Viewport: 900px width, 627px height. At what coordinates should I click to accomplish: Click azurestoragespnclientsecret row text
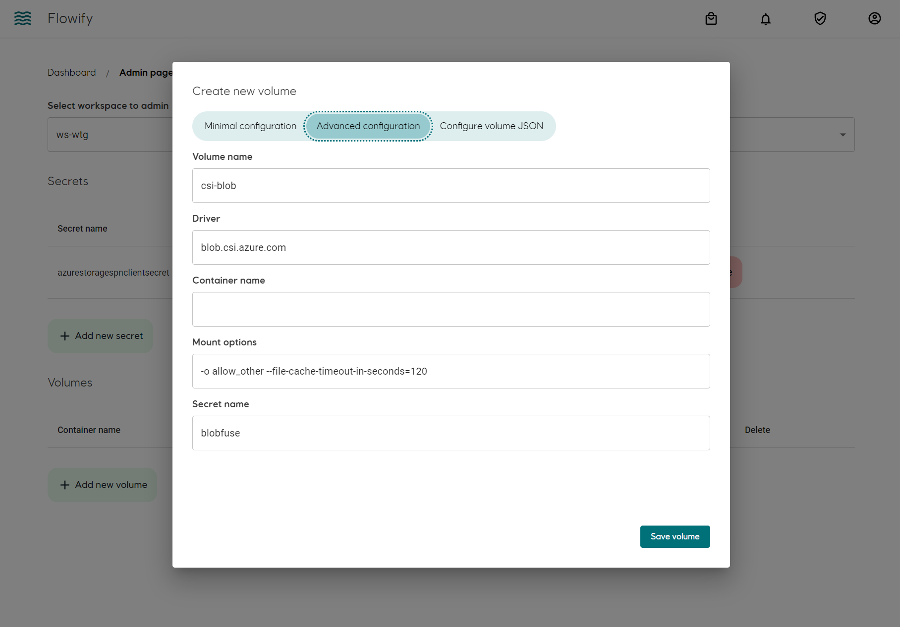click(113, 273)
